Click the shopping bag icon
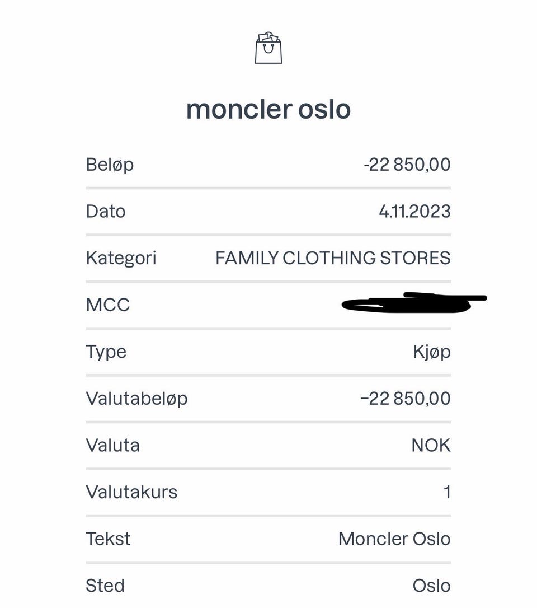This screenshot has width=537, height=608. pos(268,48)
